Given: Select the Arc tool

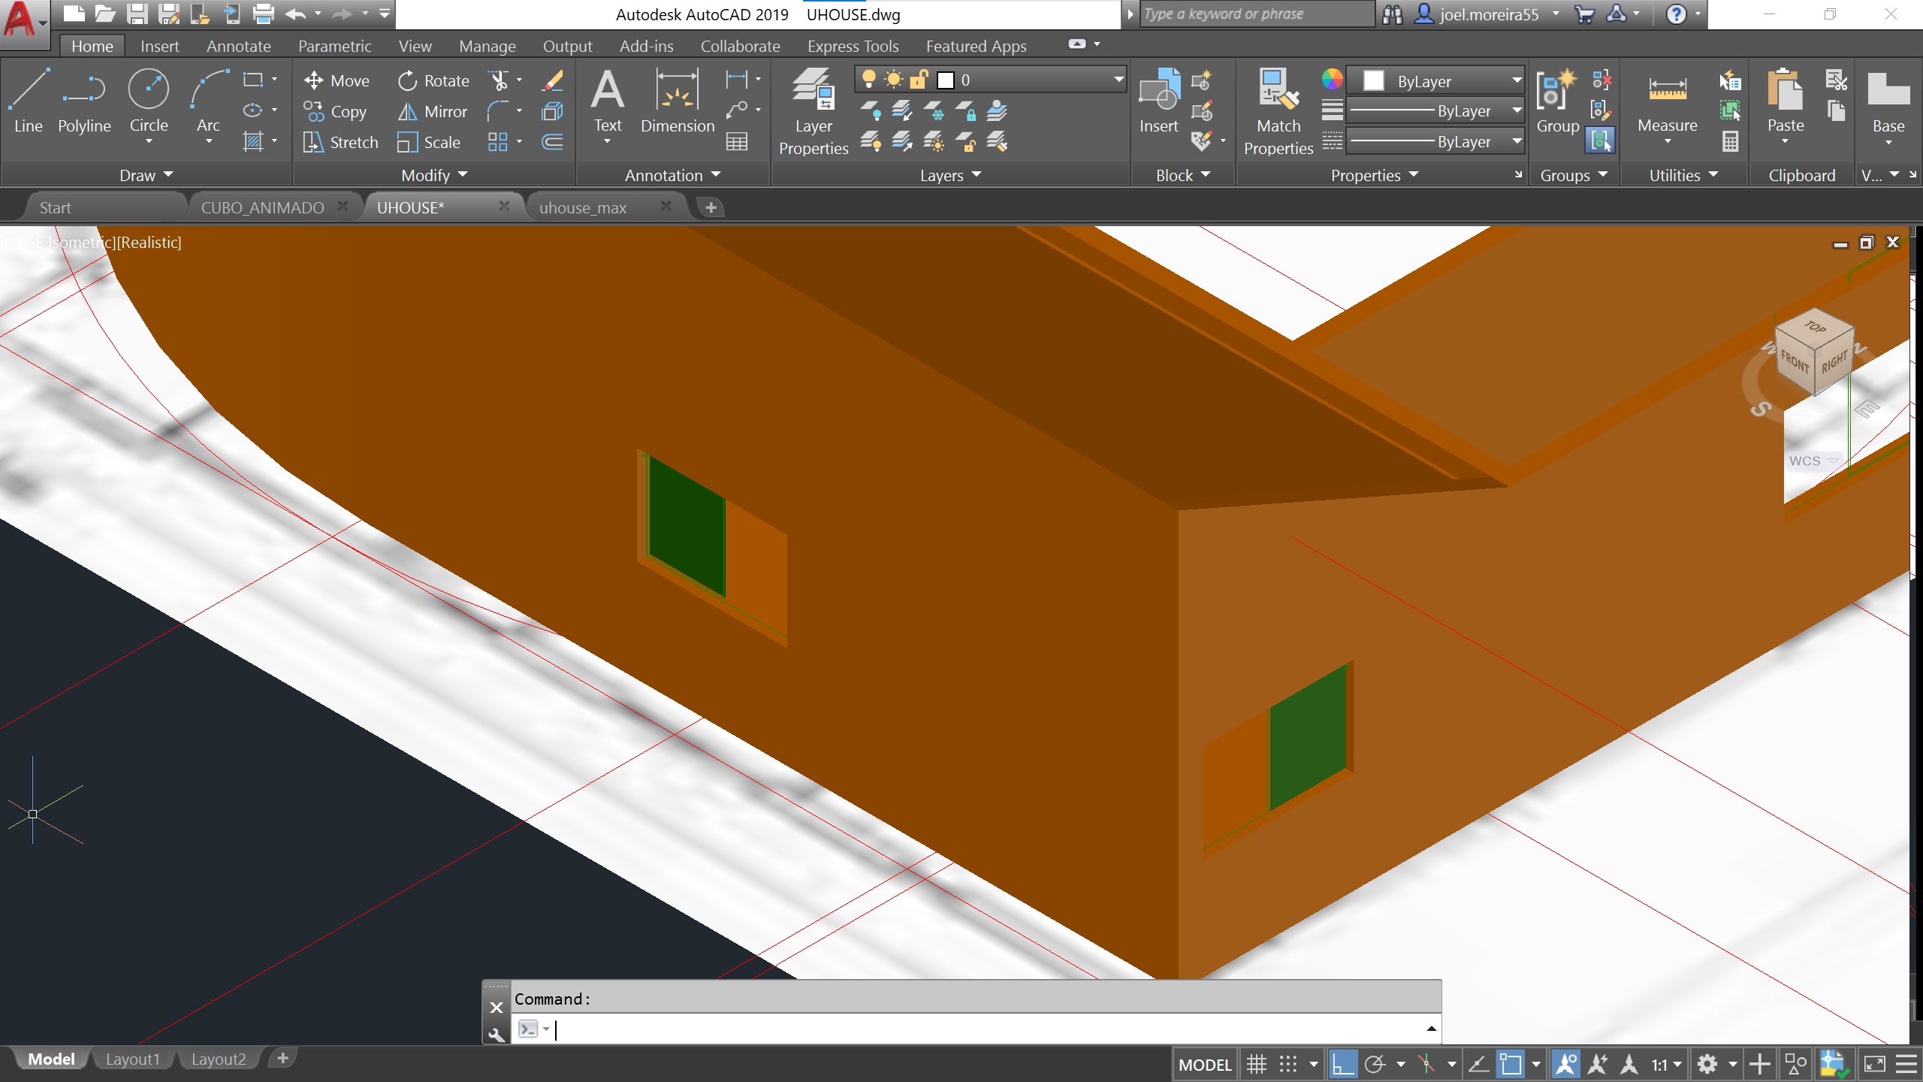Looking at the screenshot, I should 208,101.
